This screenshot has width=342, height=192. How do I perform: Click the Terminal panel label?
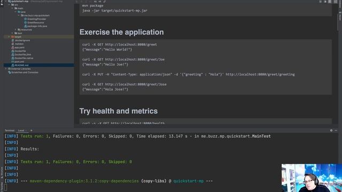coord(10,130)
